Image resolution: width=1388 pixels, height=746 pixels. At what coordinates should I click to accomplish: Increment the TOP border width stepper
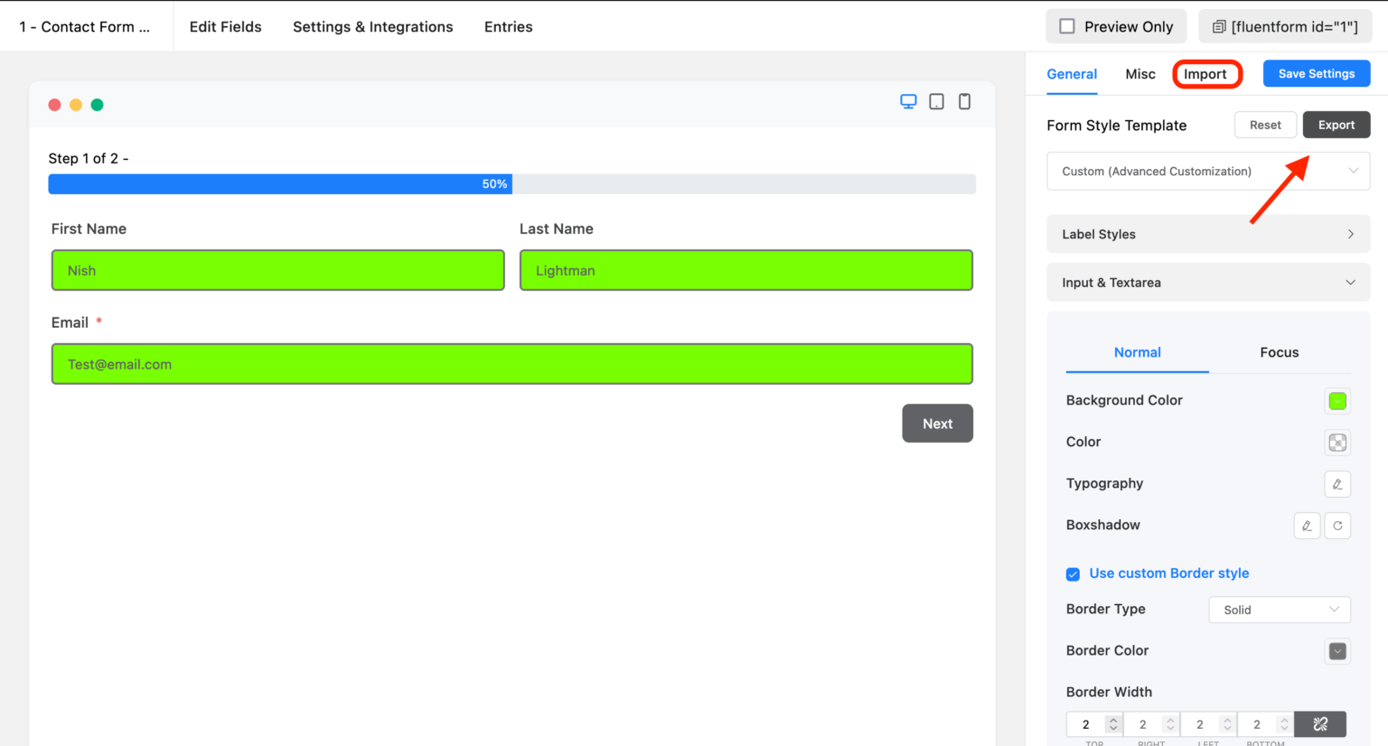coord(1112,719)
